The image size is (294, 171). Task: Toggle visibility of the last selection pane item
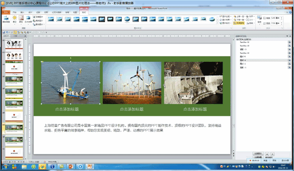289,67
